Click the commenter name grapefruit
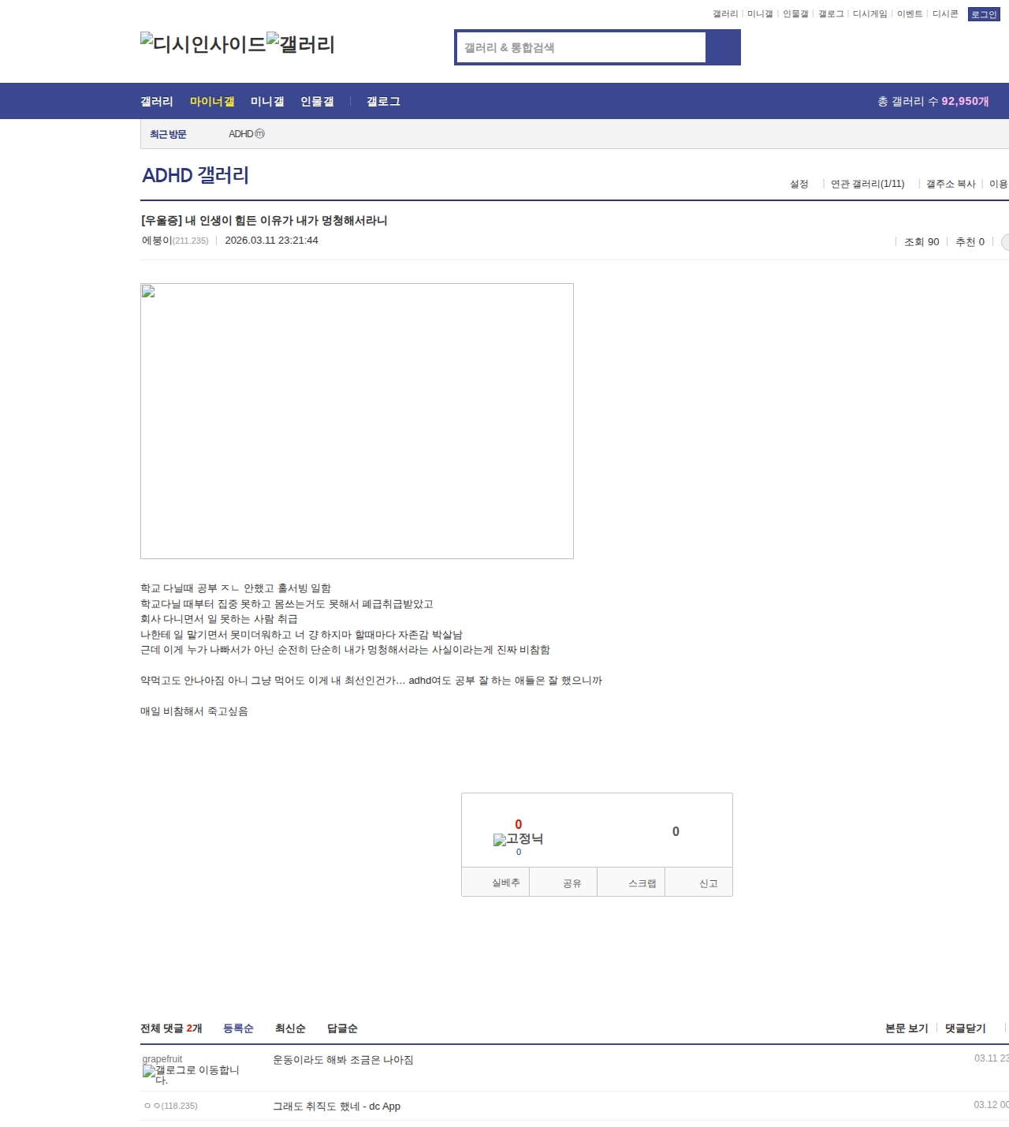 [x=162, y=1059]
